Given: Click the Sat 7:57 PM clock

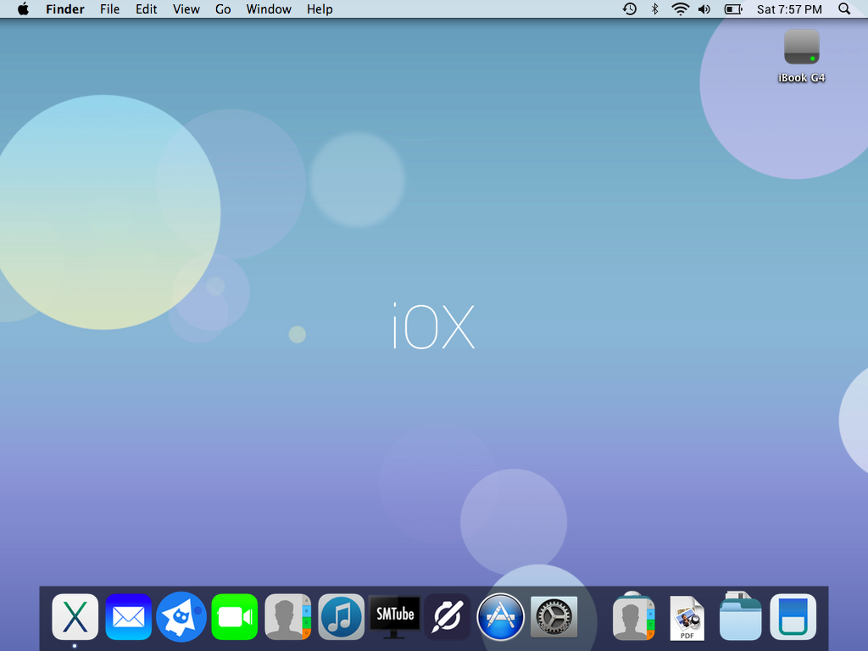Looking at the screenshot, I should click(789, 8).
